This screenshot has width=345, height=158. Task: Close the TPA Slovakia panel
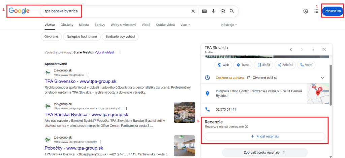(x=324, y=50)
